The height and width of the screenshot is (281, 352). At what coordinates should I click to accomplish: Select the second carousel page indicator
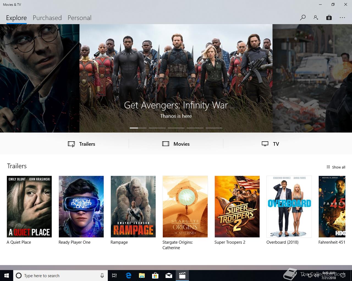coord(157,128)
